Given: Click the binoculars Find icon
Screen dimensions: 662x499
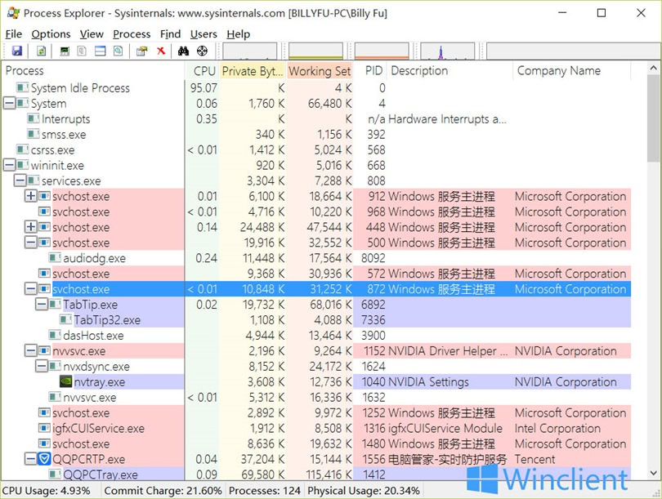Looking at the screenshot, I should [x=183, y=51].
